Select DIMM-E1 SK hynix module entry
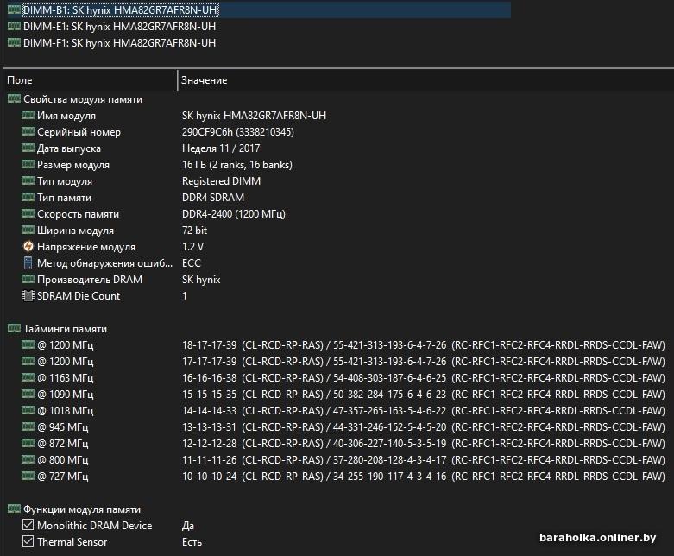This screenshot has height=556, width=674. [119, 27]
